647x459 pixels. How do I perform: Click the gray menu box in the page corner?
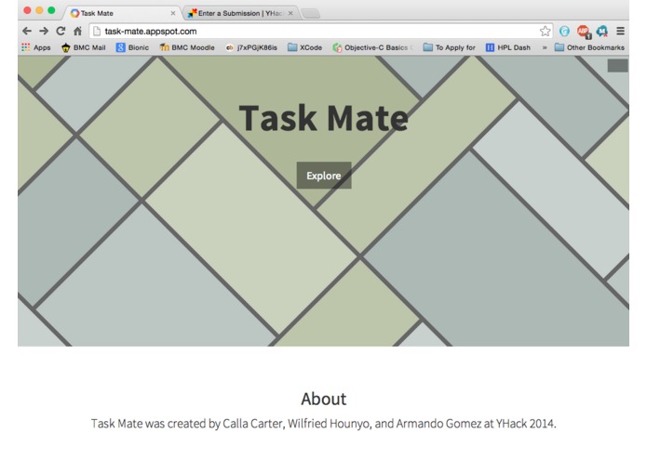[x=618, y=65]
